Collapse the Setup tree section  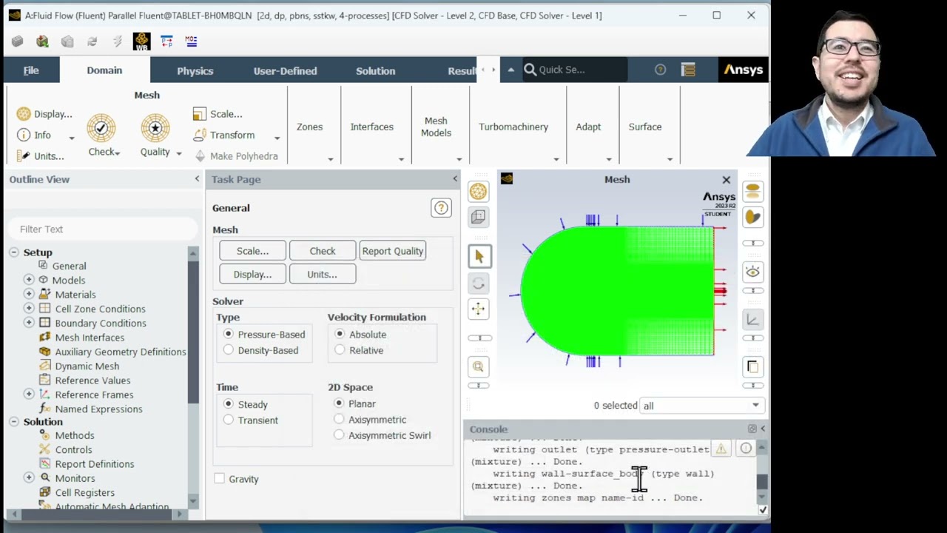point(13,252)
